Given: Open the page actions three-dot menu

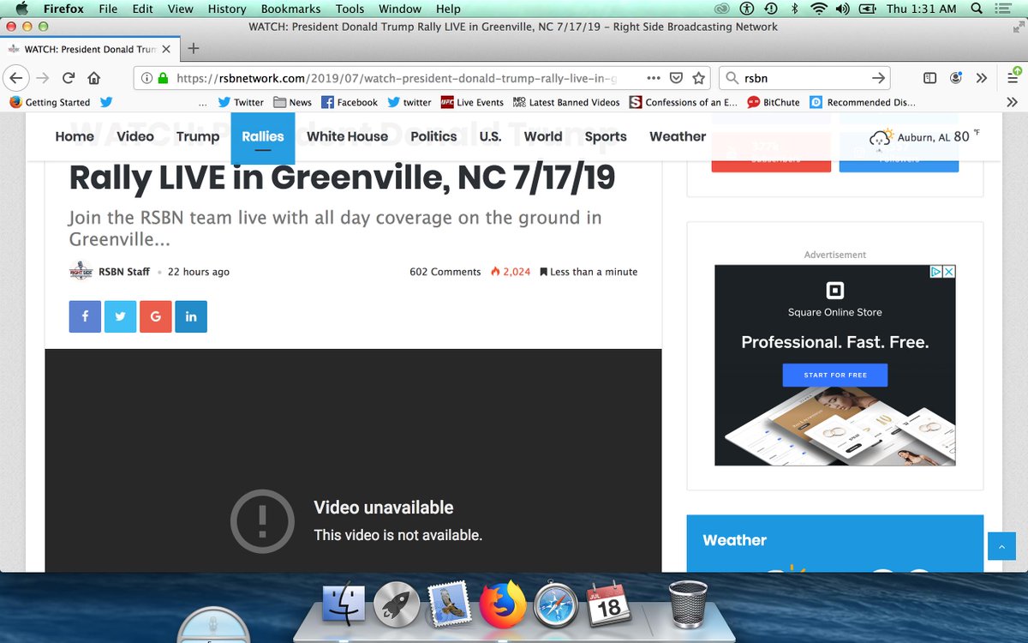Looking at the screenshot, I should [654, 78].
